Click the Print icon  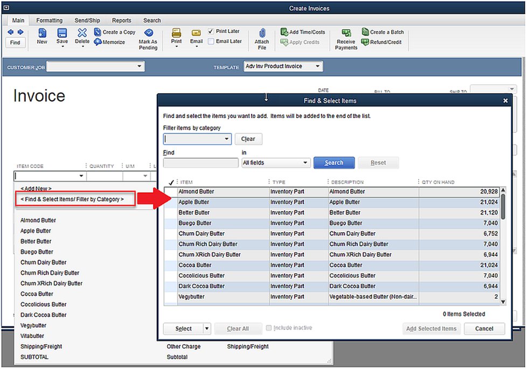176,33
